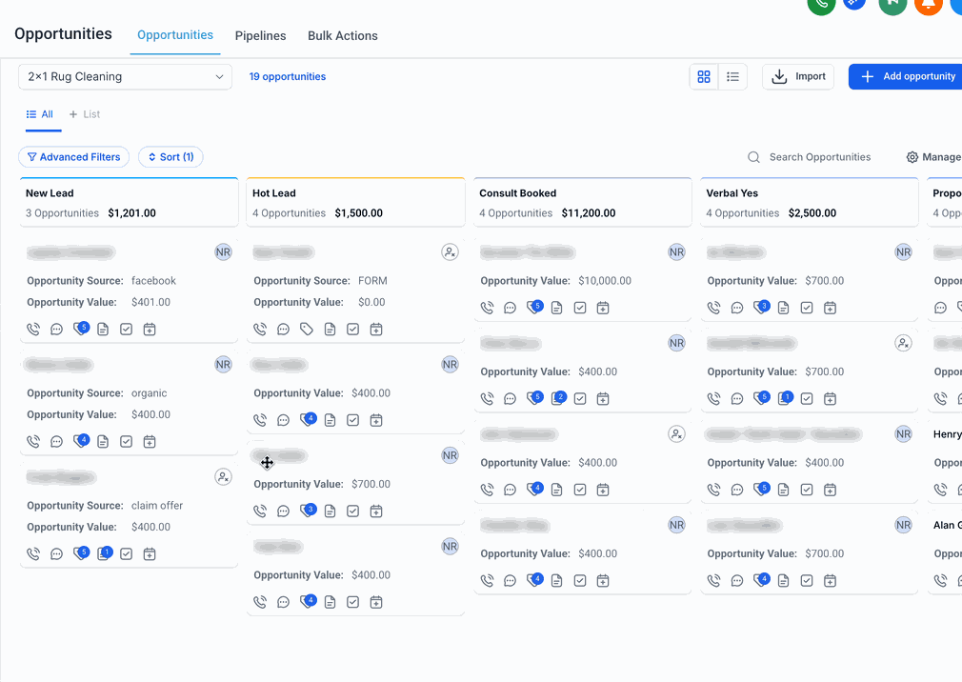962x682 pixels.
Task: Click the Verbal Yes column header
Action: tap(810, 202)
